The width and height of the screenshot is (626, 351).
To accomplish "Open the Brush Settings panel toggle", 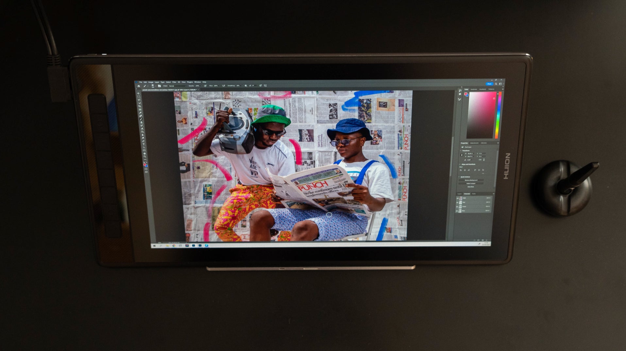I will coord(159,86).
